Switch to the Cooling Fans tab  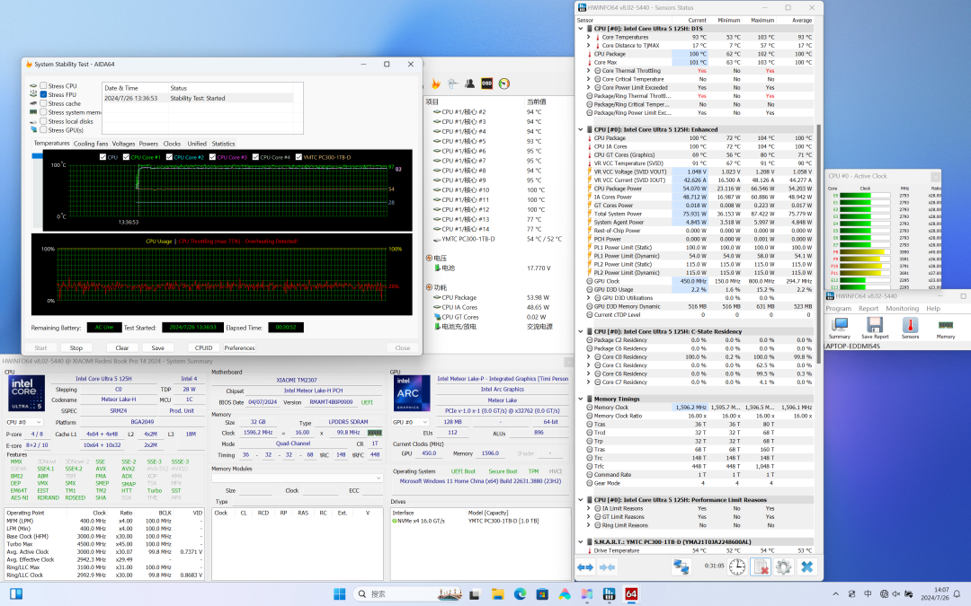tap(91, 144)
